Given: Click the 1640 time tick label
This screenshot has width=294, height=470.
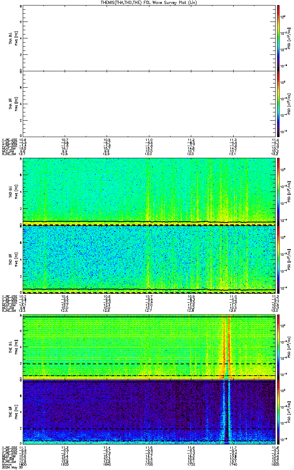Looking at the screenshot, I should pyautogui.click(x=107, y=465).
